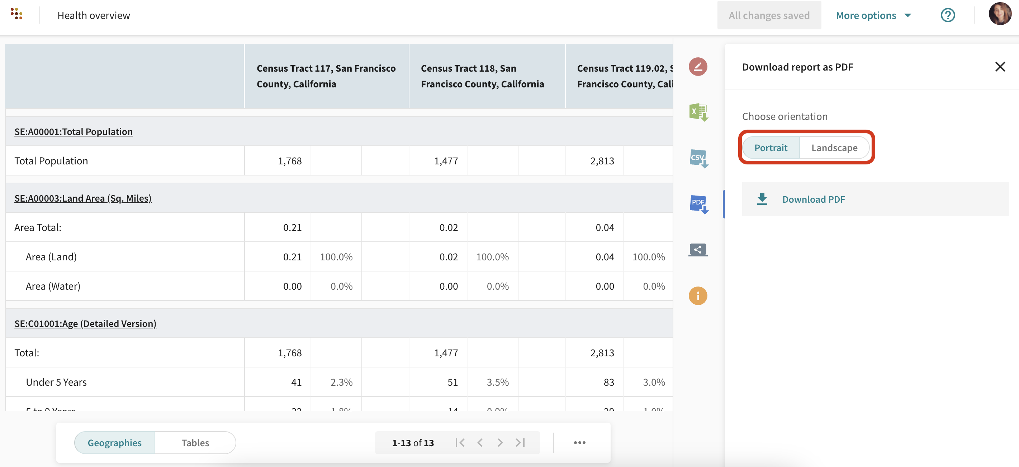
Task: Click the PDF download sidebar icon
Action: point(698,204)
